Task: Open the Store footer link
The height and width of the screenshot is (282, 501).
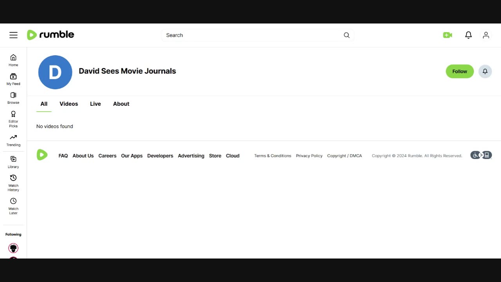Action: tap(215, 156)
